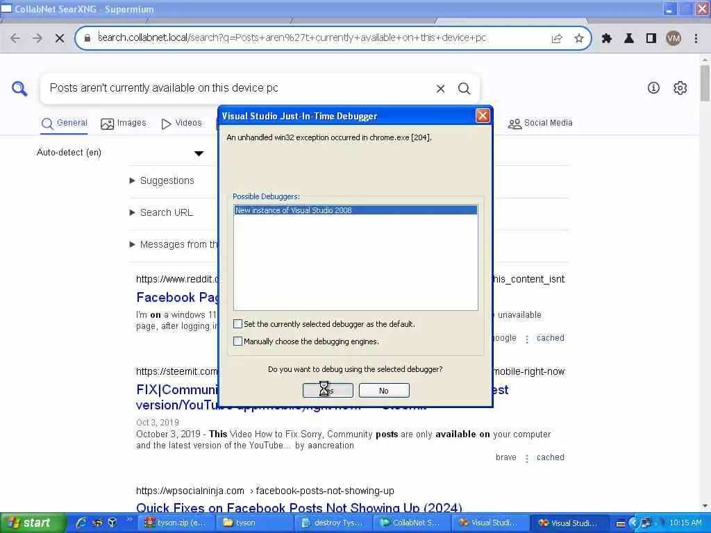
Task: Switch to first 'Visual Studi...' taskbar button
Action: tap(492, 523)
